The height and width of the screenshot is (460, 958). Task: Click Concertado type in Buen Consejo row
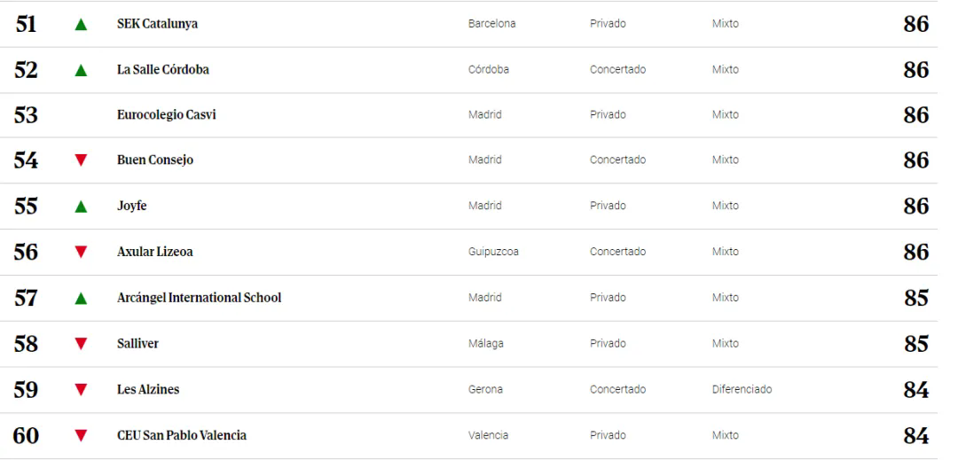[617, 160]
